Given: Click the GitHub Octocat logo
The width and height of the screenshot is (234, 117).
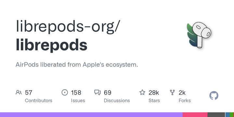Looking at the screenshot, I should (214, 96).
